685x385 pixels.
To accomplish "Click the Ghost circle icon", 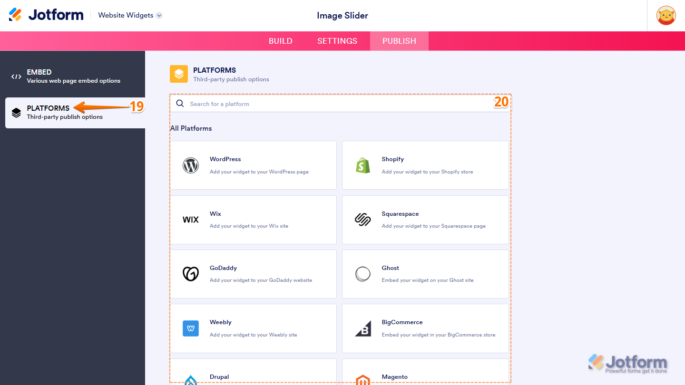I will [x=363, y=274].
